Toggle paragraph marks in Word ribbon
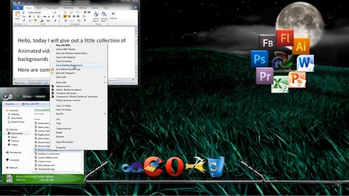Screen dimensions: 349x196 [85, 21]
